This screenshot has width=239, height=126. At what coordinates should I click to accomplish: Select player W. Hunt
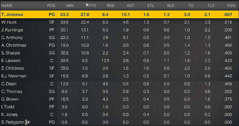[x=119, y=22]
